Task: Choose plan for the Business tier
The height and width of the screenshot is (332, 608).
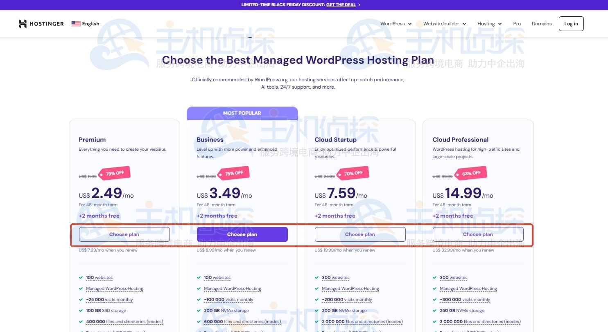Action: tap(242, 234)
